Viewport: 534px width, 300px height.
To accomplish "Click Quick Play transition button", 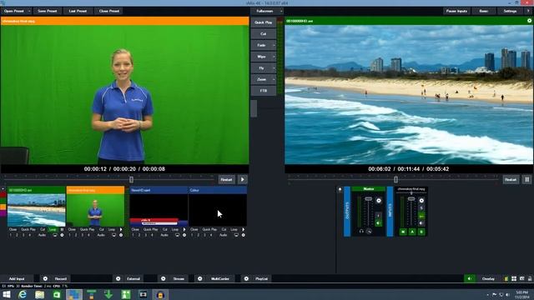I will 264,22.
